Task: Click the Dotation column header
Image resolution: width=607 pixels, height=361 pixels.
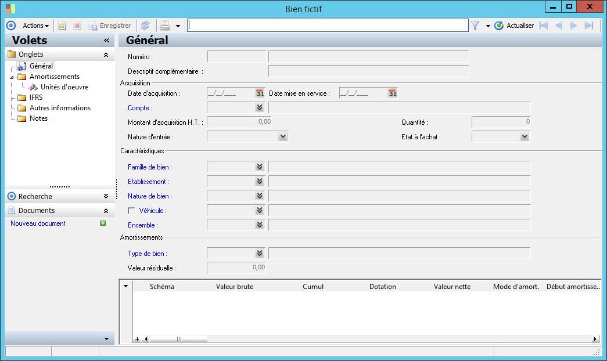Action: tap(382, 287)
